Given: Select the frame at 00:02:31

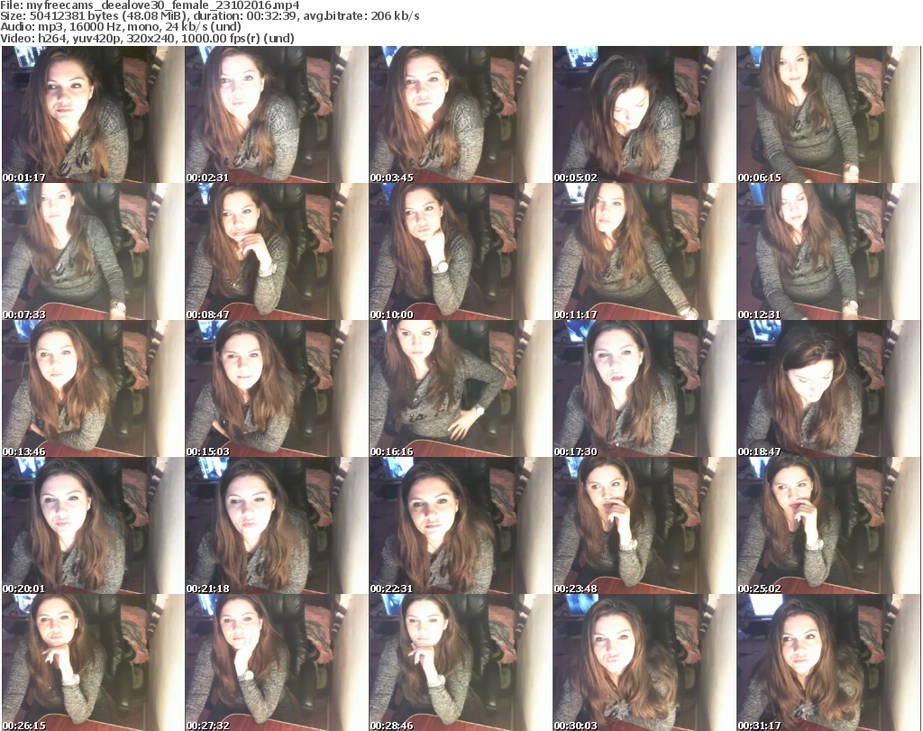Looking at the screenshot, I should click(276, 115).
